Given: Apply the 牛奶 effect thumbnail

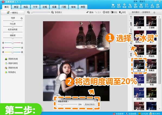Looking at the screenshot, I should (151, 80).
